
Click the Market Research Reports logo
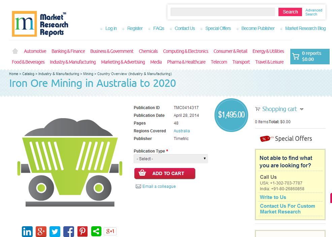(x=40, y=24)
